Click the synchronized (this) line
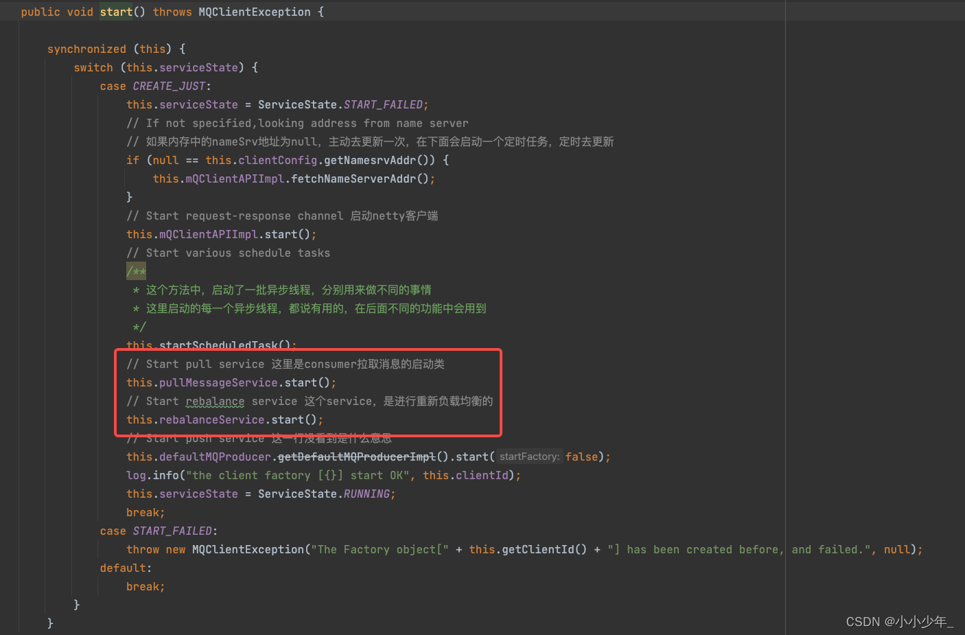This screenshot has height=635, width=965. tap(116, 49)
